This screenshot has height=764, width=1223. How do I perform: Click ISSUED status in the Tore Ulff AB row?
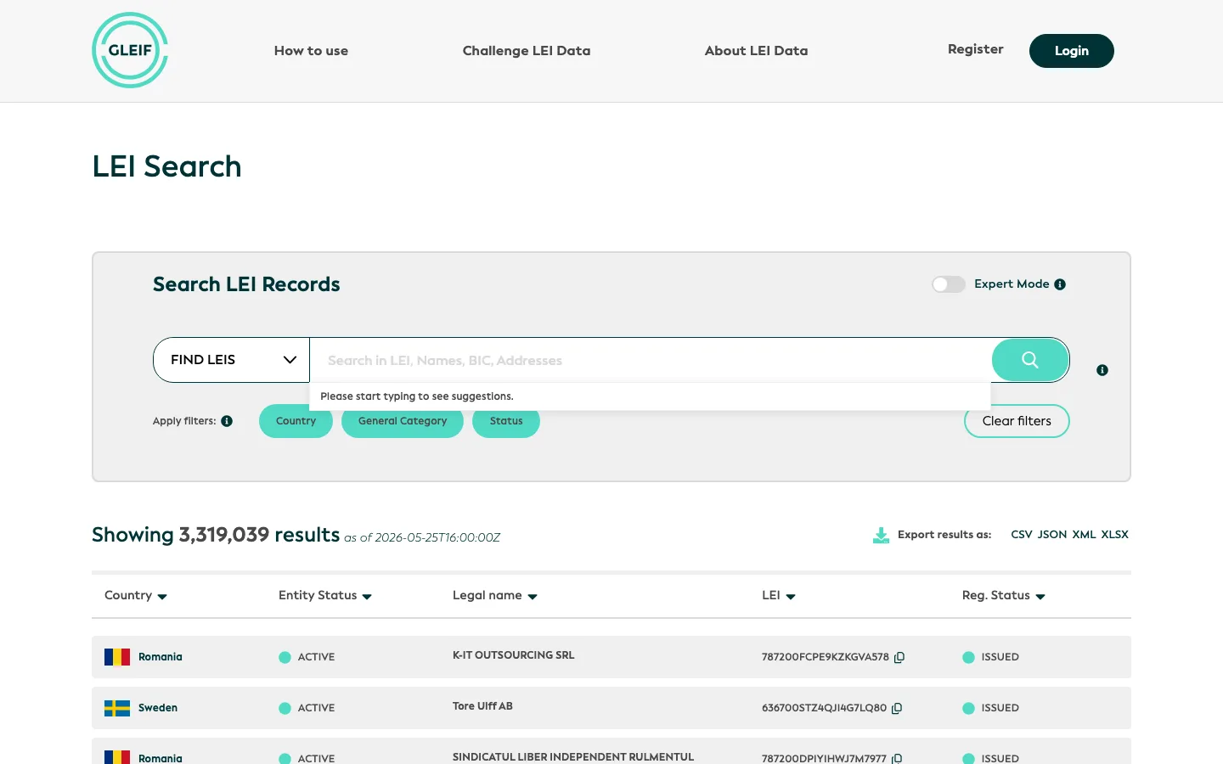tap(1000, 708)
